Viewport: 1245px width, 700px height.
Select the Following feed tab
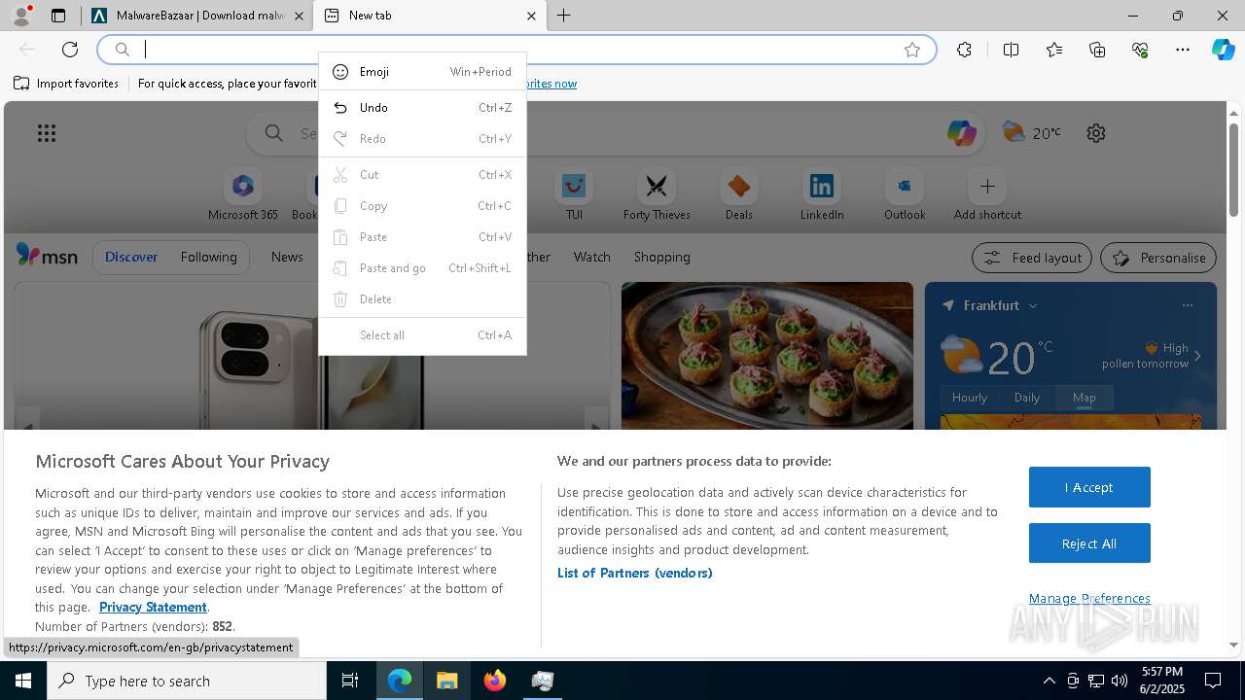pyautogui.click(x=208, y=258)
